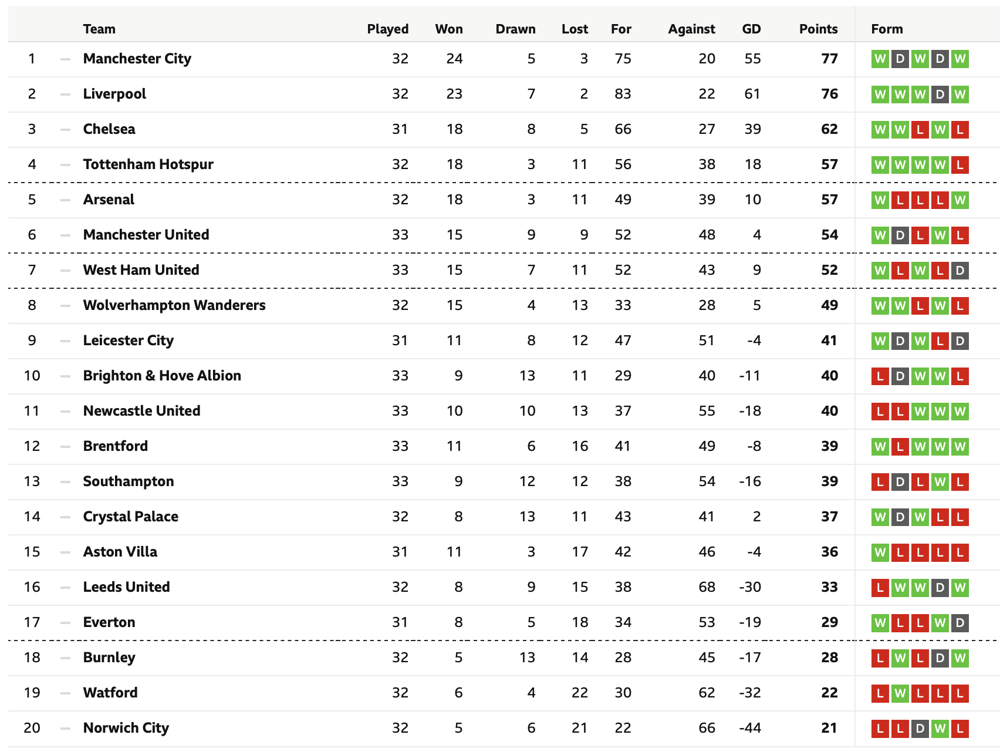This screenshot has width=1000, height=755.
Task: Select the Brighton & Hove Albion team name
Action: tap(162, 376)
